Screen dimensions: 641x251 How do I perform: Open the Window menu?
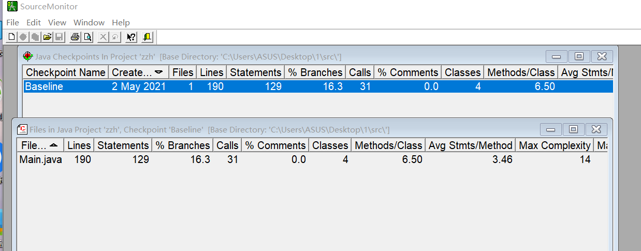click(89, 23)
